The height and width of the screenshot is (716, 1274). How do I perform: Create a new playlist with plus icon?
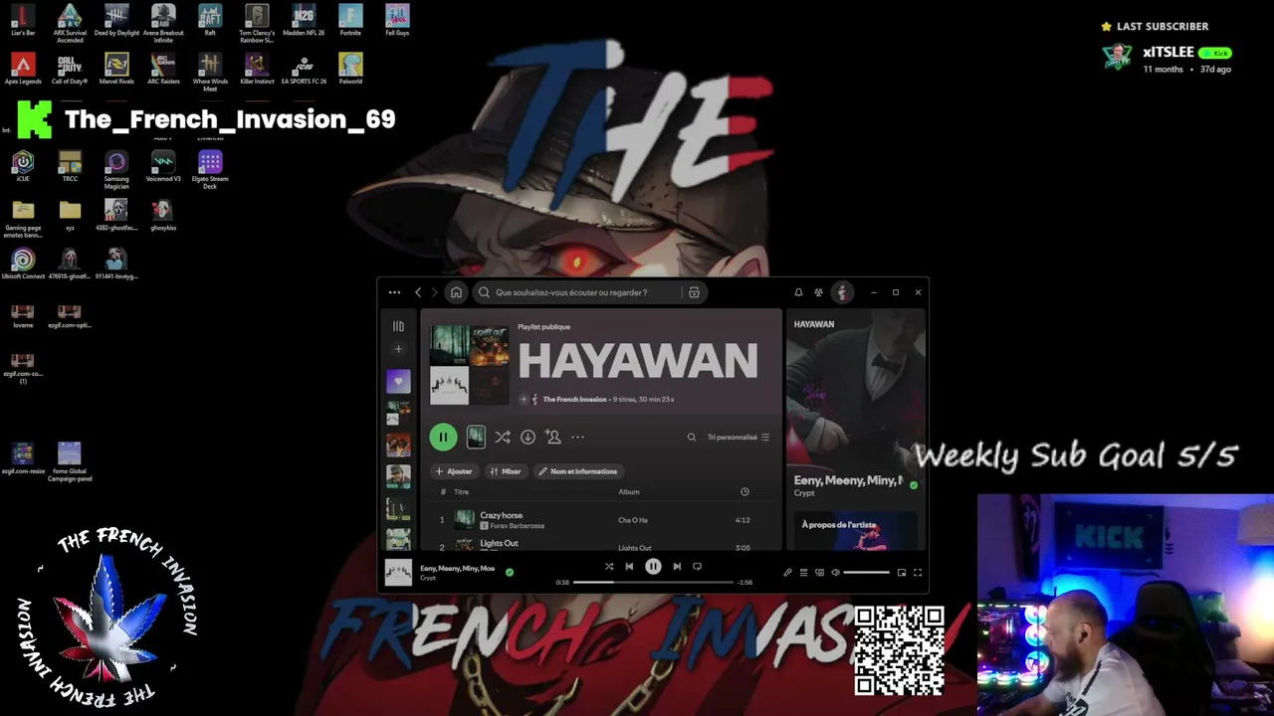tap(398, 349)
